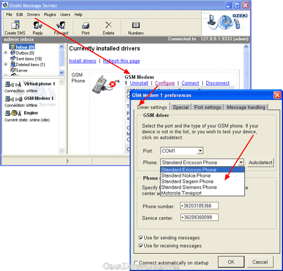Expand the Outbox tree node
Image resolution: width=283 pixels, height=271 pixels.
click(6, 53)
